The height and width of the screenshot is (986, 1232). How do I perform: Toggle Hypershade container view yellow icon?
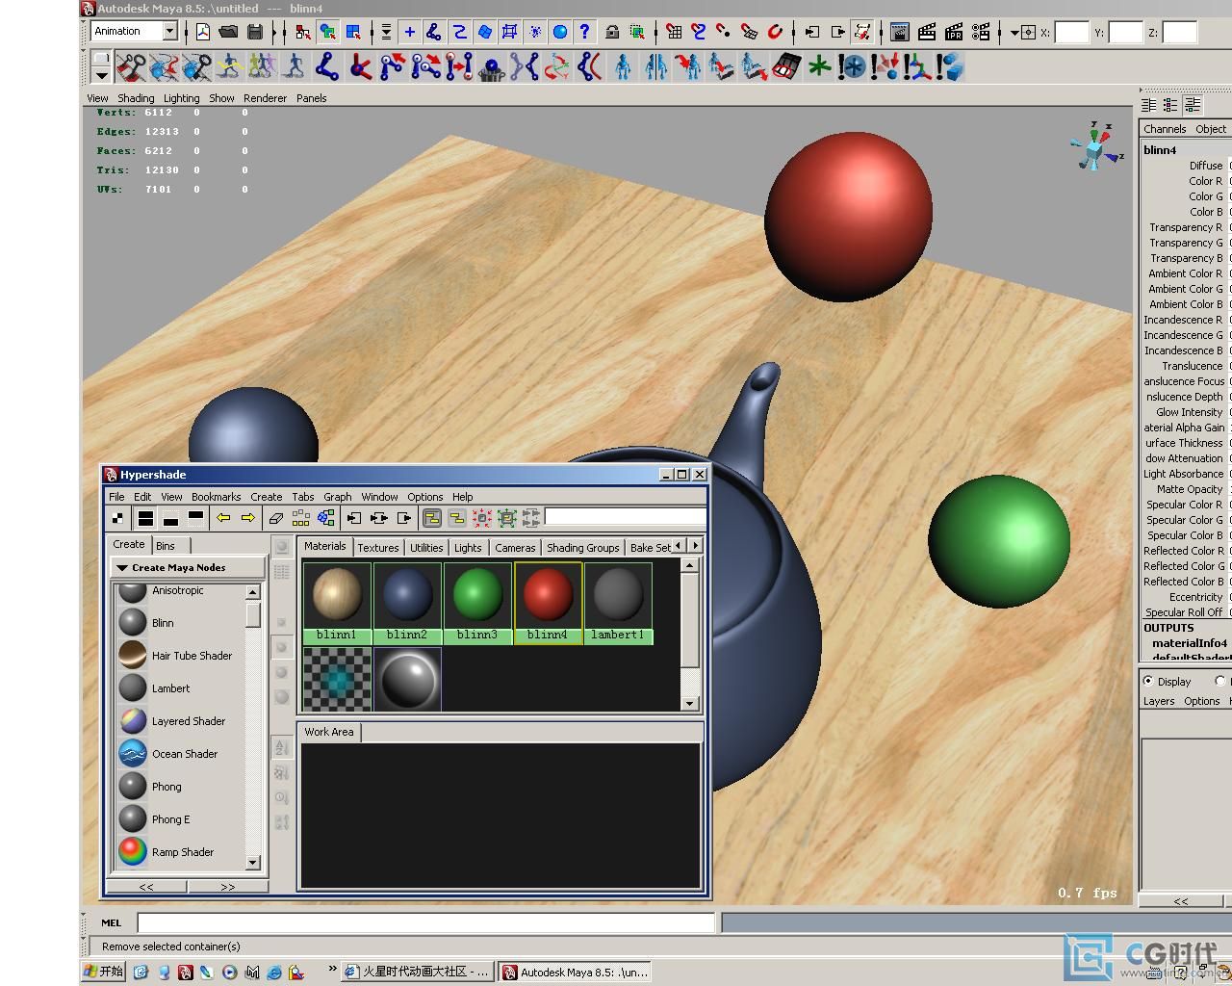pyautogui.click(x=431, y=518)
